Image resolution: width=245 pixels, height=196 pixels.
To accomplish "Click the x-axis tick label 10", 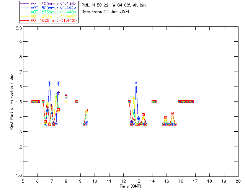I will pos(95,181).
